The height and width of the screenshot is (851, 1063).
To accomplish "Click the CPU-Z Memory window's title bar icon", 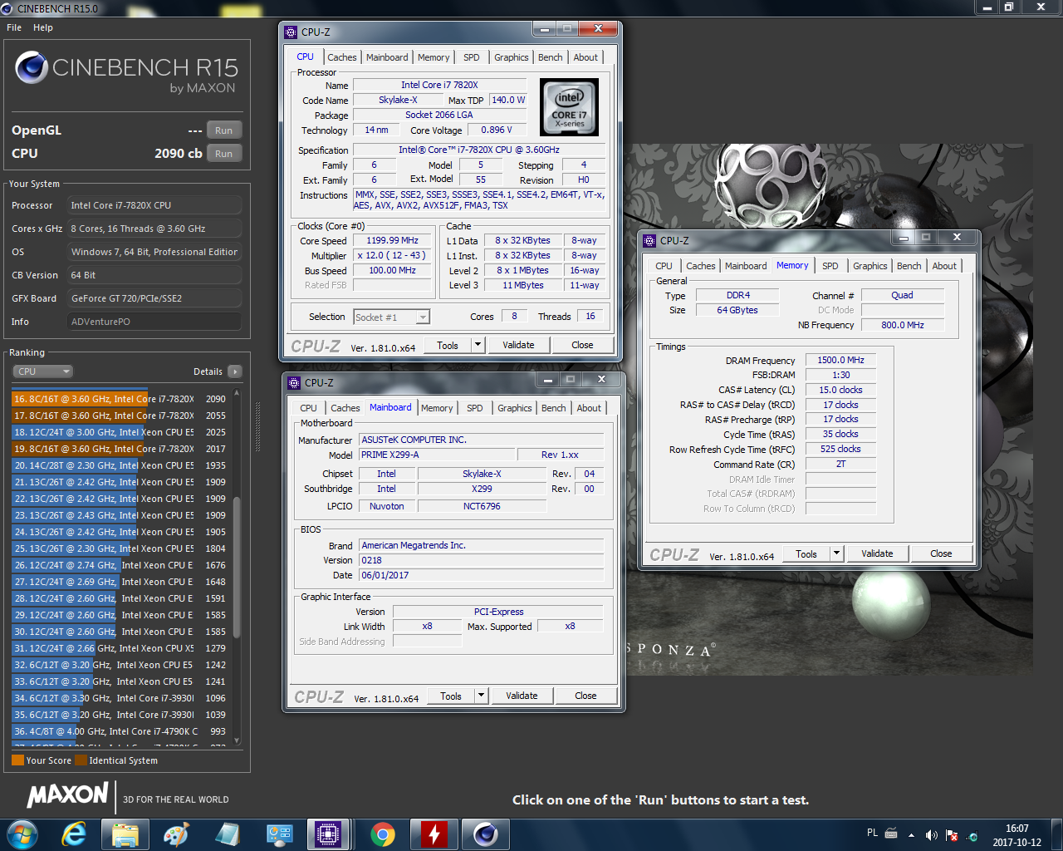I will [x=649, y=241].
